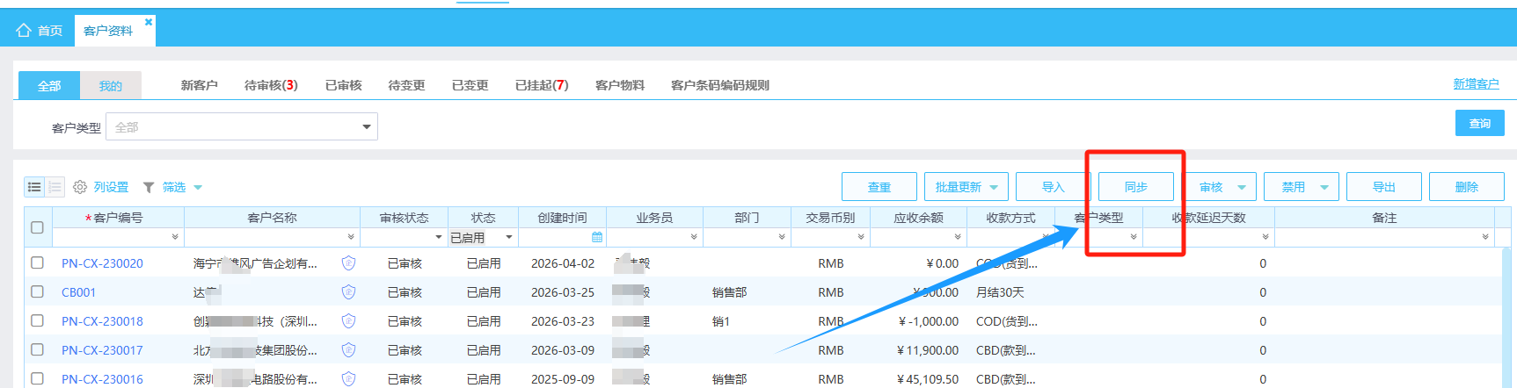Close the 客户资料 tab
1517x388 pixels.
pyautogui.click(x=149, y=22)
